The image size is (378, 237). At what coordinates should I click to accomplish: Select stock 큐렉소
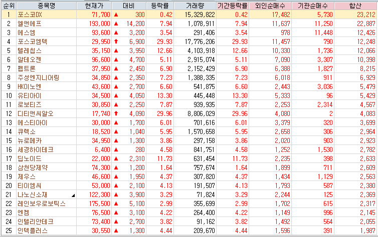27,131
